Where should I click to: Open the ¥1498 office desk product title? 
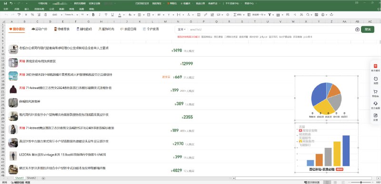[x=64, y=48]
